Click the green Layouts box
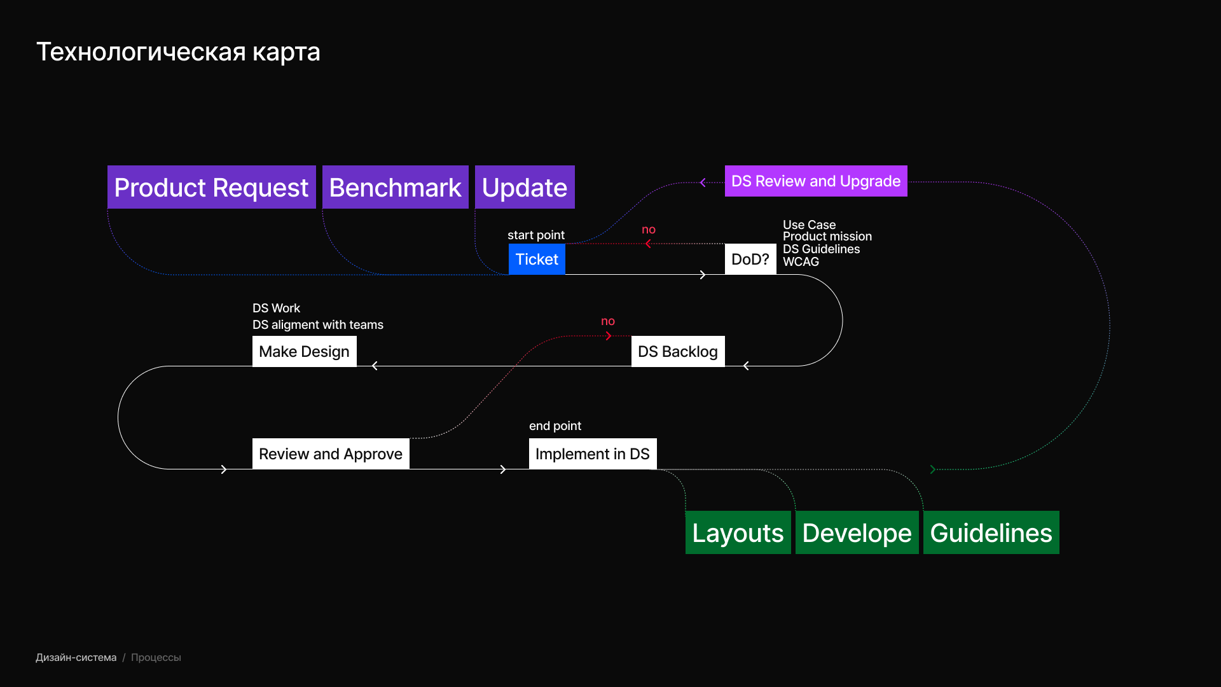Viewport: 1221px width, 687px height. pos(738,532)
